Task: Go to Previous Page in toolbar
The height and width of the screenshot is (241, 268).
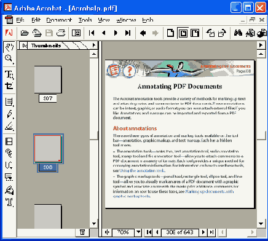Action: [104, 33]
